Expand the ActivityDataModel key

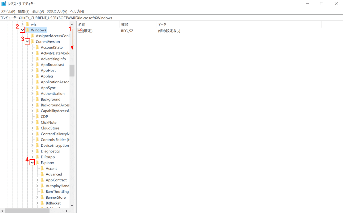[32, 53]
